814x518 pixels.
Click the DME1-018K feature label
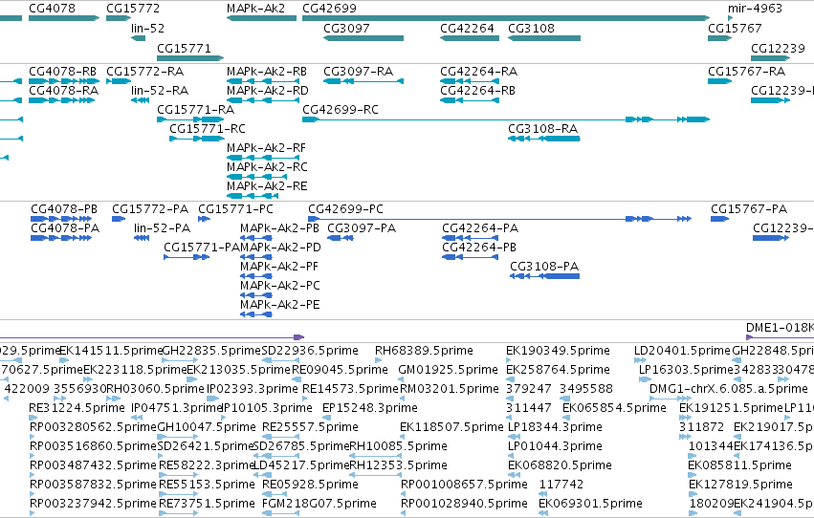[x=780, y=328]
